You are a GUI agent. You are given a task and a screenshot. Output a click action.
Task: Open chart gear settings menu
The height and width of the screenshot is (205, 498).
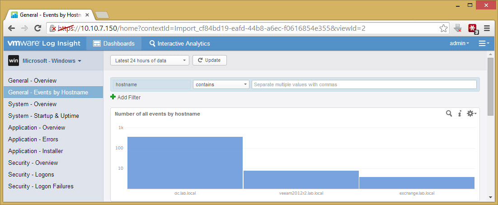(x=471, y=113)
